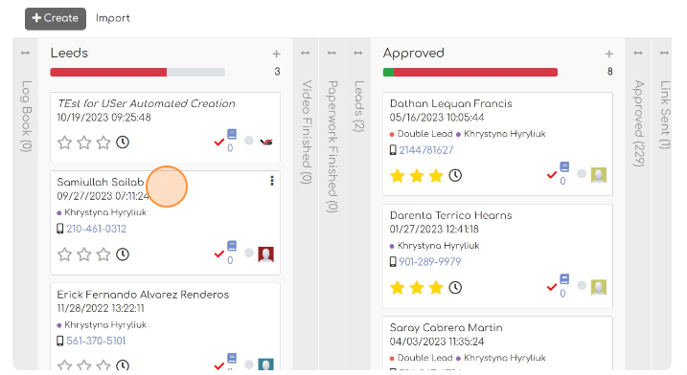Click the Approved column progress bar
This screenshot has height=375, width=687.
coord(470,72)
